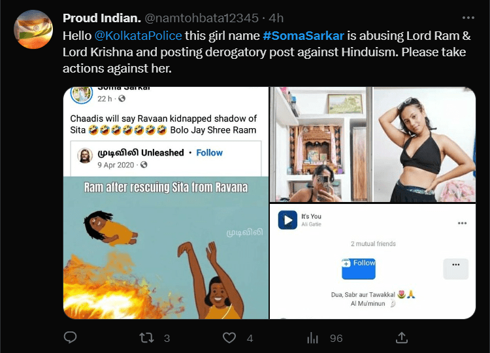Viewport: 490px width, 353px height.
Task: Open the 4h tweet timestamp
Action: click(276, 18)
